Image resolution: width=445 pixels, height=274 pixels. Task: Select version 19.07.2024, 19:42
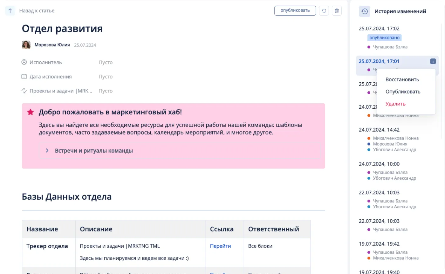coord(379,244)
